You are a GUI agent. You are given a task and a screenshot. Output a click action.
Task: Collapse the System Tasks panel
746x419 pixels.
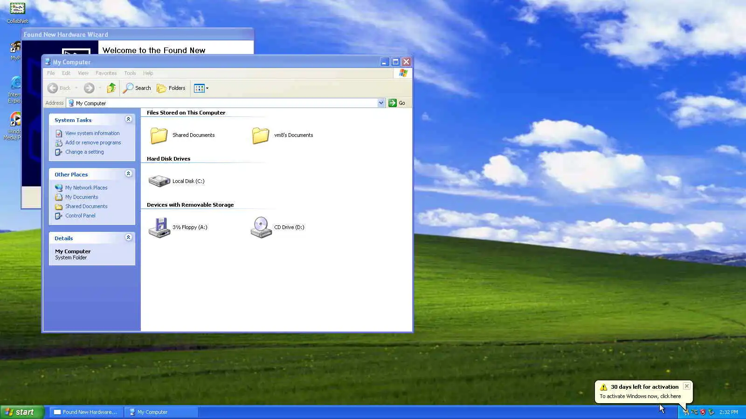pos(128,120)
